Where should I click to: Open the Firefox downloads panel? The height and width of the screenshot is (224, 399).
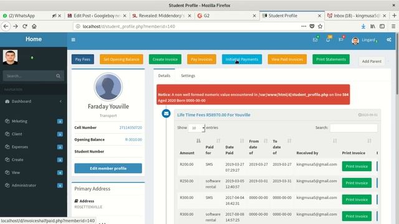pos(363,26)
